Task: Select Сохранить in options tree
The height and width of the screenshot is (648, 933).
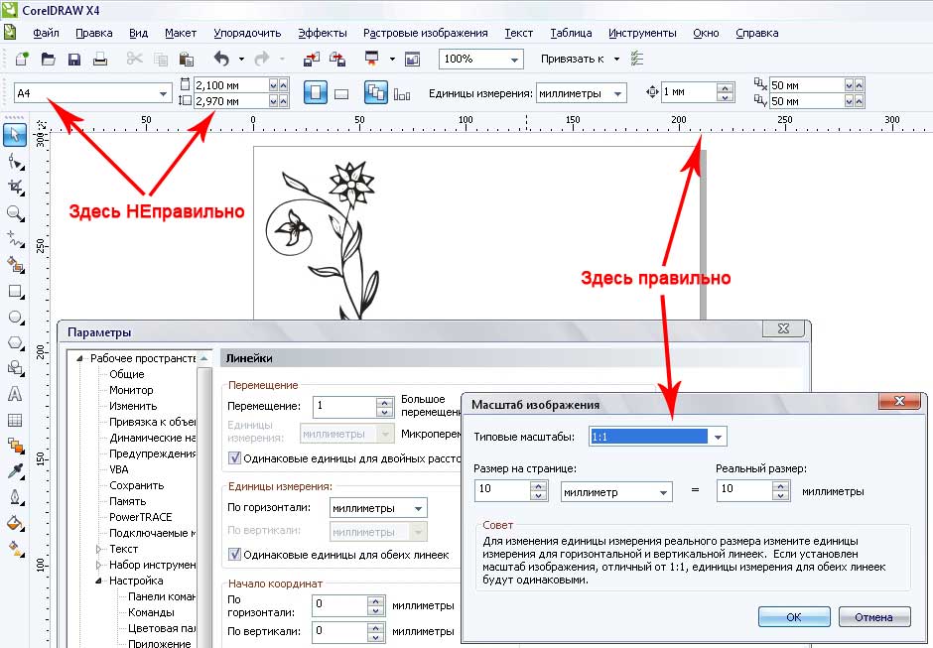Action: (136, 485)
